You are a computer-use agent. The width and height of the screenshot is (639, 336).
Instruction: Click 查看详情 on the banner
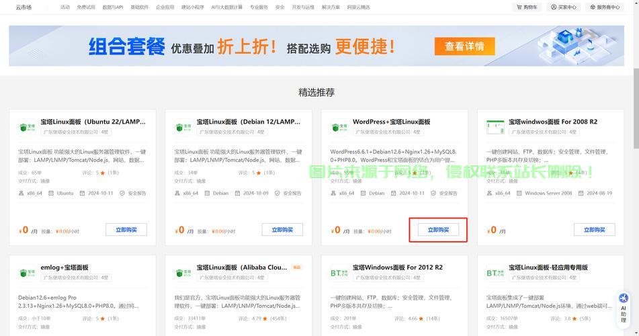pyautogui.click(x=464, y=46)
